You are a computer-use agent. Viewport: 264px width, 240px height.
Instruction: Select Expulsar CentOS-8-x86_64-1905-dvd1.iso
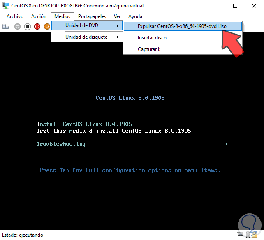(183, 26)
